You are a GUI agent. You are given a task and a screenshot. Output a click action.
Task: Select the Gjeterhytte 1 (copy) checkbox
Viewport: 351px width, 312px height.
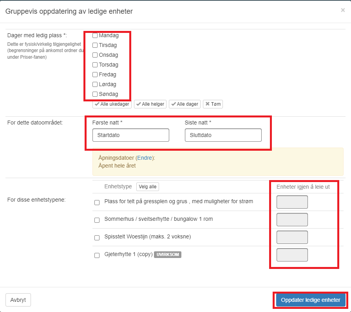(97, 255)
